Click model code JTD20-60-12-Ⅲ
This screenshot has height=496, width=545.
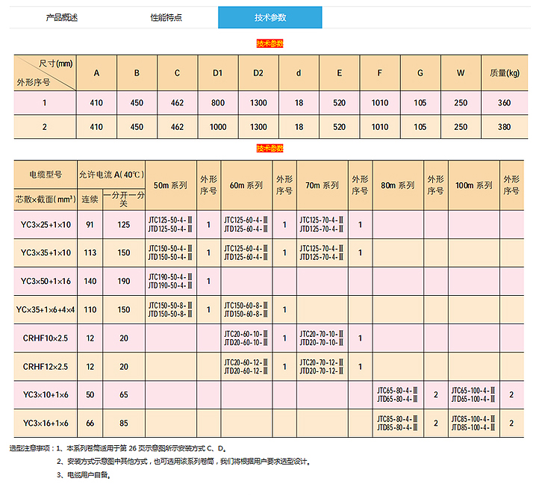pos(246,371)
